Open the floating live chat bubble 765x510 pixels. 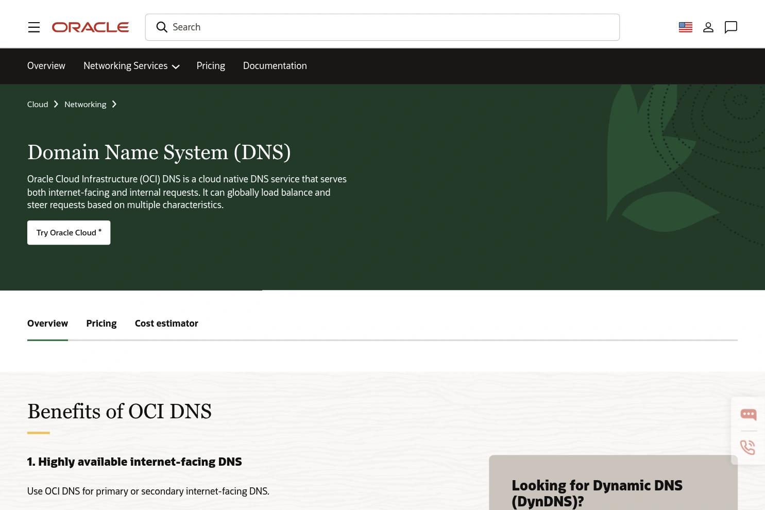(x=749, y=414)
